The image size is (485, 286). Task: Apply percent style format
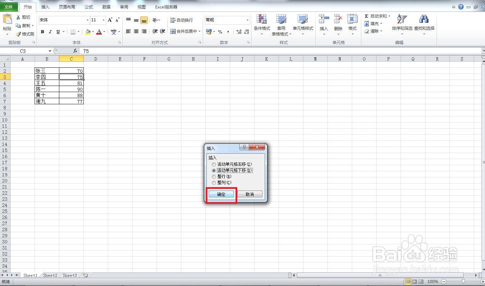[x=220, y=32]
